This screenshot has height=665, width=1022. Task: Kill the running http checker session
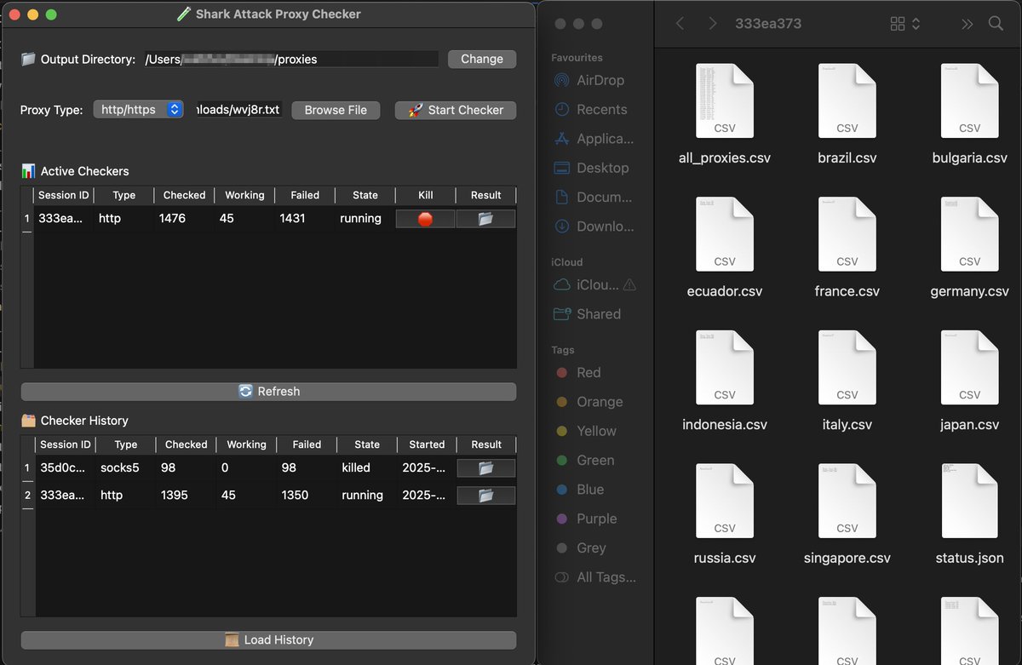point(425,218)
